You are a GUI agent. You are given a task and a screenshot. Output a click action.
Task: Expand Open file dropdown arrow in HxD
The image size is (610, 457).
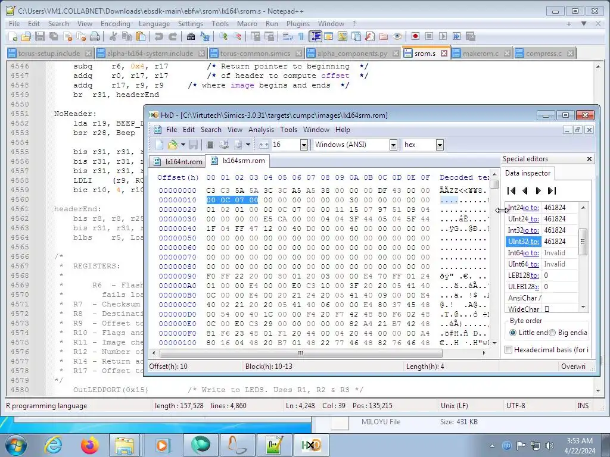(x=183, y=145)
